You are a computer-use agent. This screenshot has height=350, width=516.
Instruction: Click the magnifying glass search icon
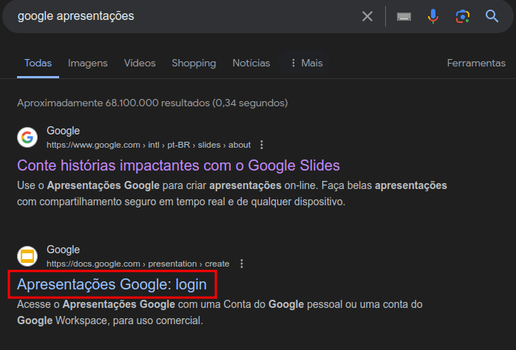pos(492,16)
